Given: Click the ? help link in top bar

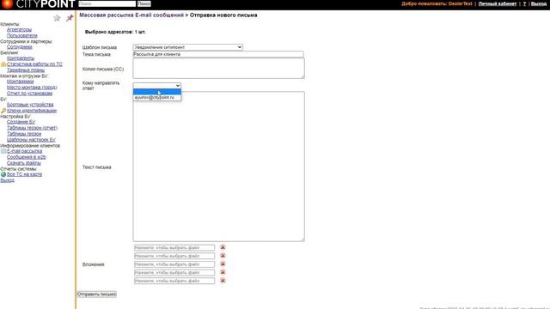Looking at the screenshot, I should 525,3.
